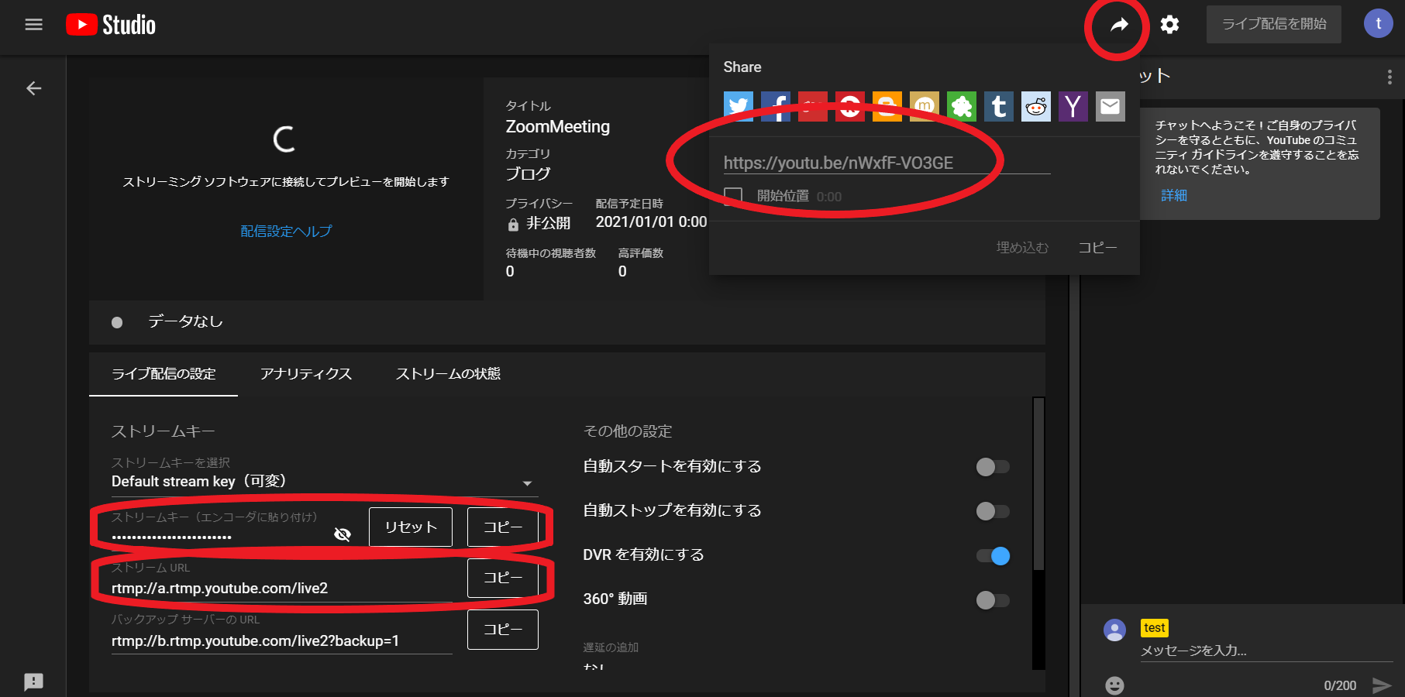The height and width of the screenshot is (697, 1405).
Task: Reset the stream key with リセット
Action: coord(411,527)
